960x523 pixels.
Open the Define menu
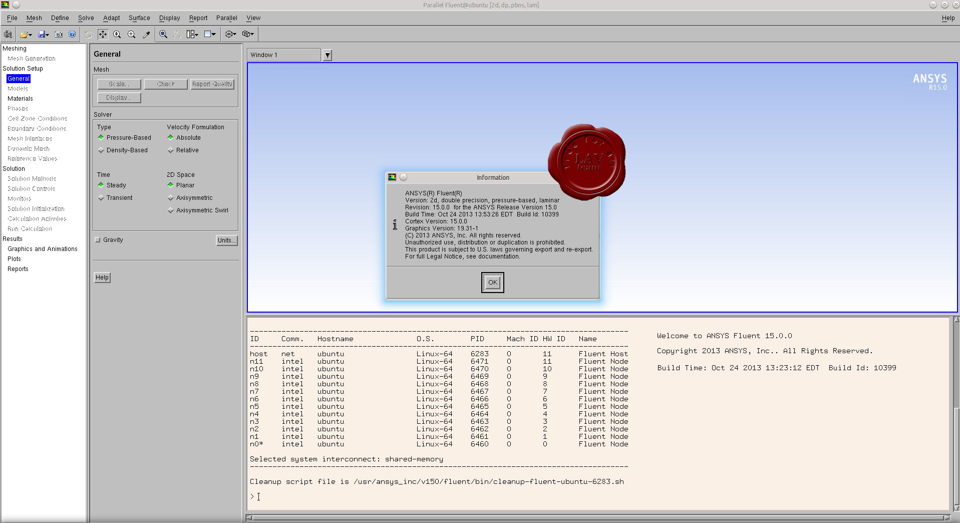click(60, 18)
